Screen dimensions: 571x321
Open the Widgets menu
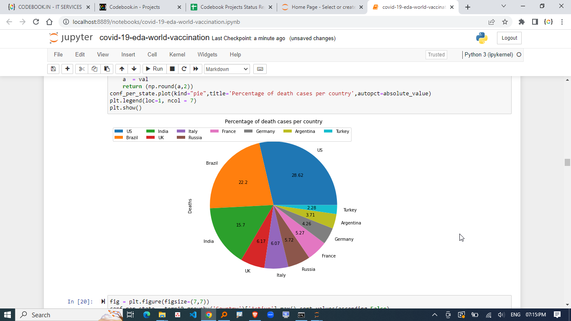[x=207, y=54]
